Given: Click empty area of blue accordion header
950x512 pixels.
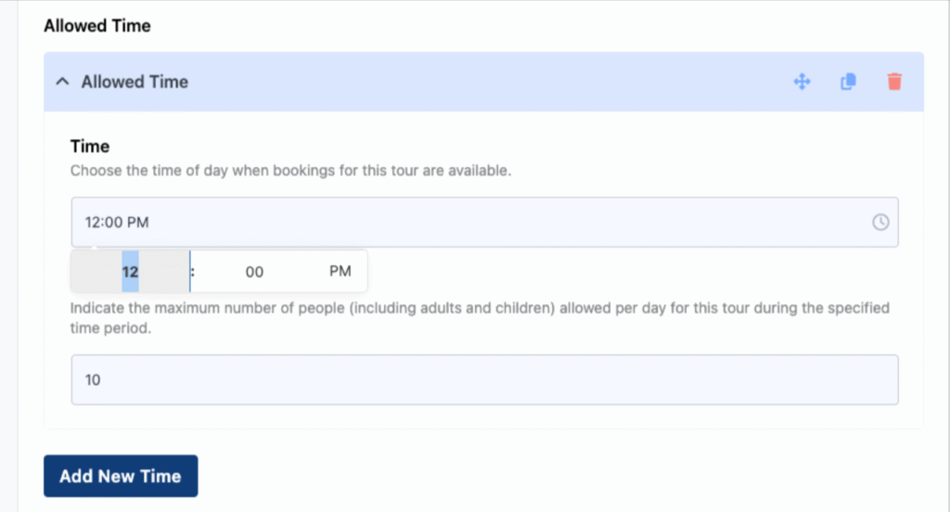Looking at the screenshot, I should (x=484, y=82).
